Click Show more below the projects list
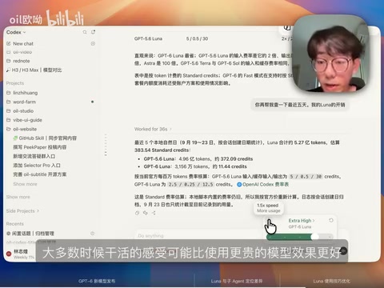Screen dimensions: 384x288 (18, 197)
